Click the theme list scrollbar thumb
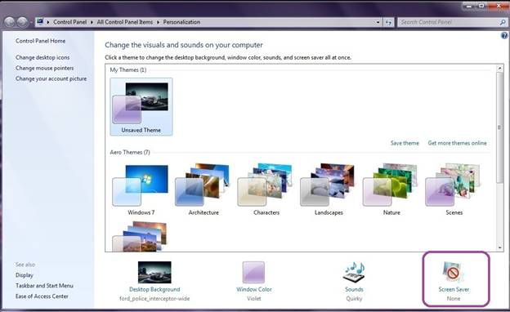The width and height of the screenshot is (510, 312). [x=500, y=127]
